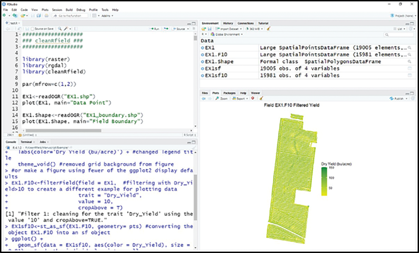
Task: Click Load workspace icon in Environment pane
Action: (x=203, y=29)
